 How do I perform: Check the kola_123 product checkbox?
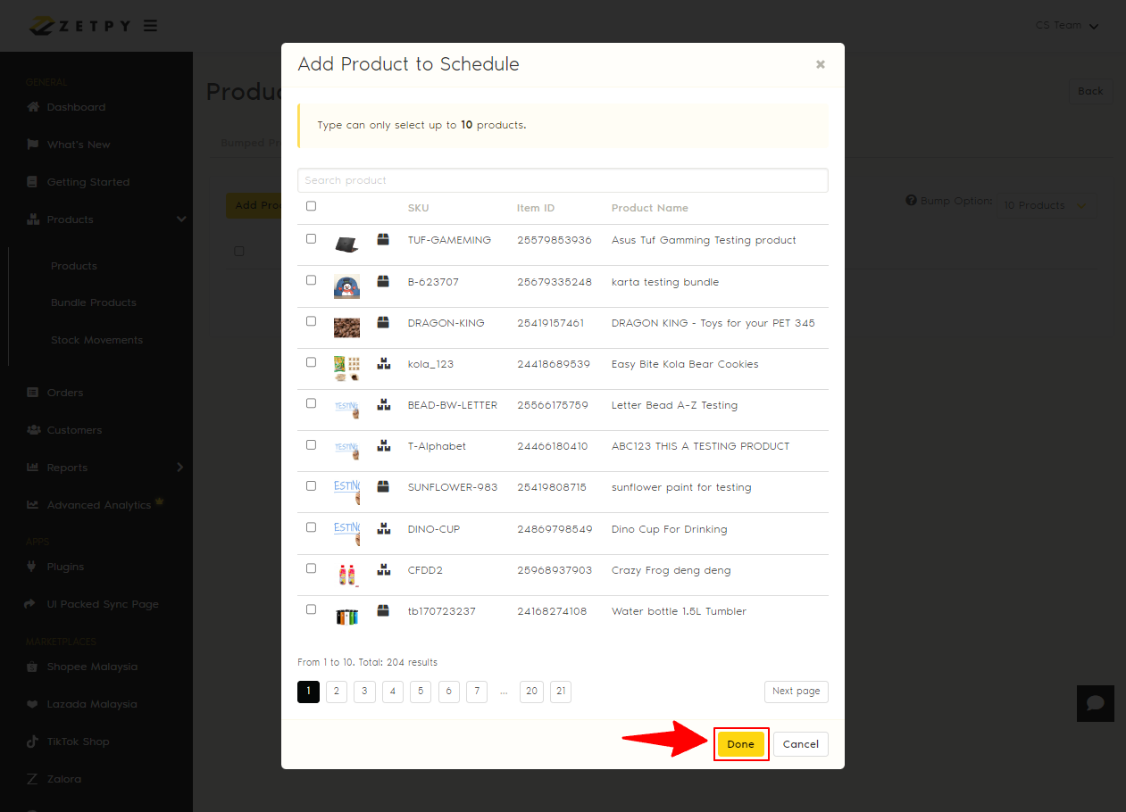pos(311,362)
